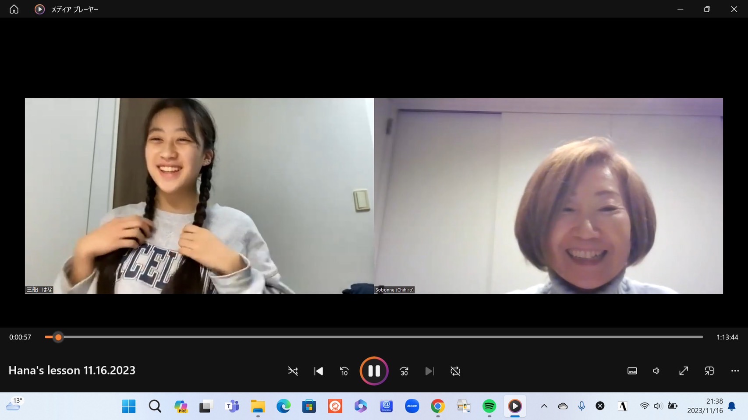Launch Zoom from the taskbar
This screenshot has height=420, width=748.
(x=412, y=406)
